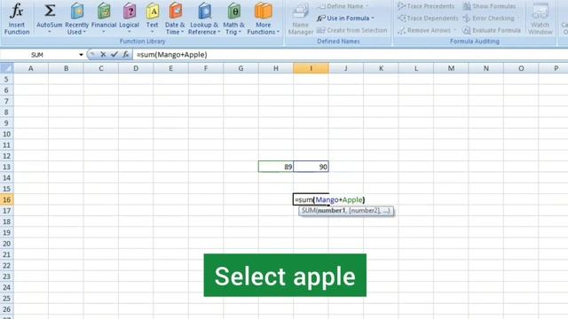Click in the formula bar text
568x319 pixels.
[171, 55]
